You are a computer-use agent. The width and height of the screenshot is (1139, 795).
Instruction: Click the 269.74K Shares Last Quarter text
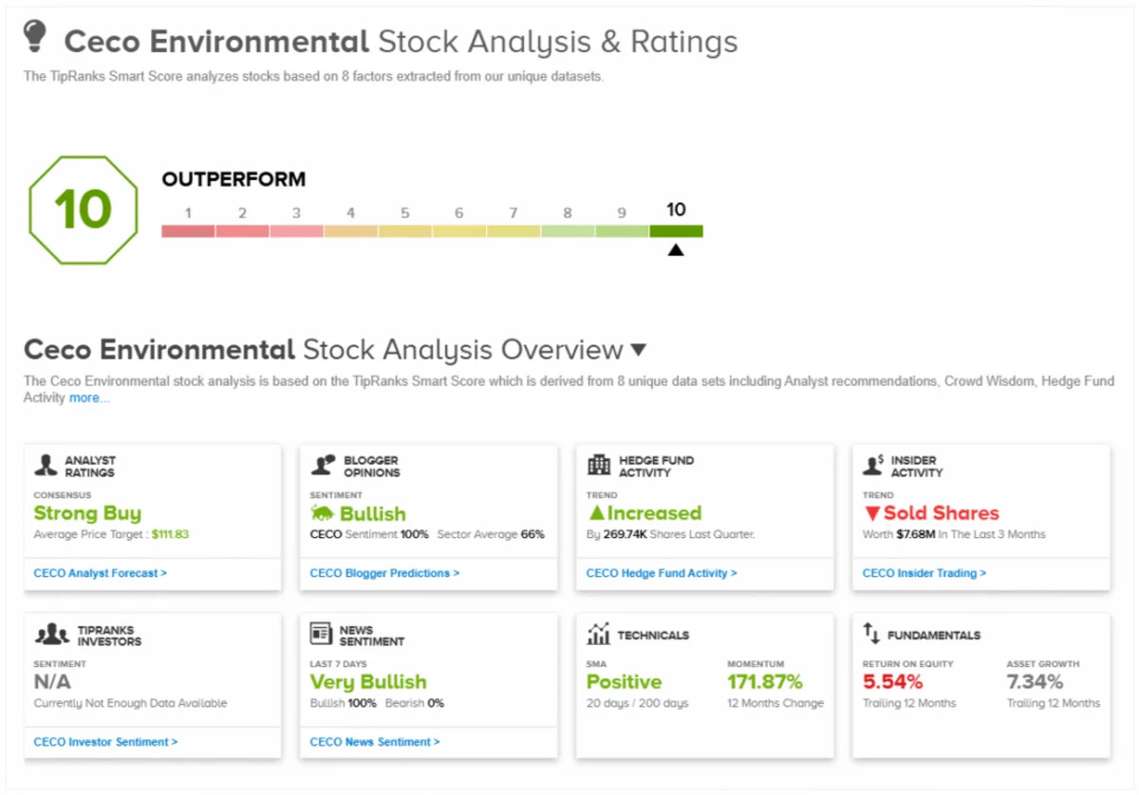coord(671,534)
